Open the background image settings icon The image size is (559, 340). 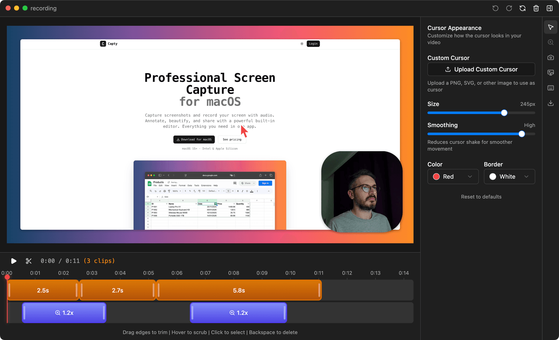tap(550, 73)
